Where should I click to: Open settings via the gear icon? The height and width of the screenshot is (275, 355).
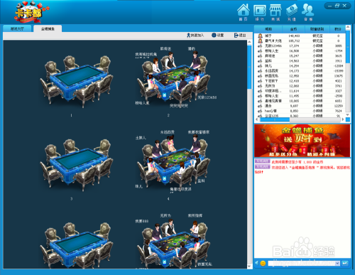[214, 36]
